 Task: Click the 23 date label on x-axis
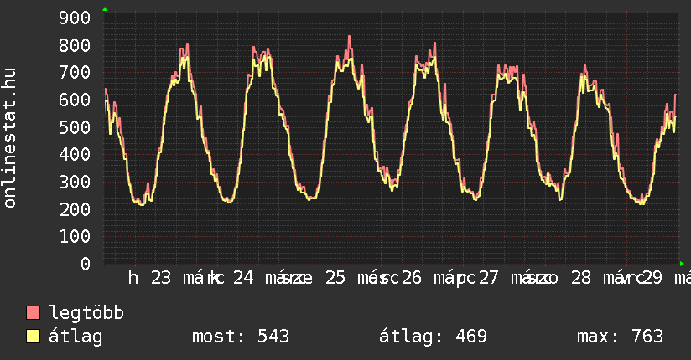160,278
